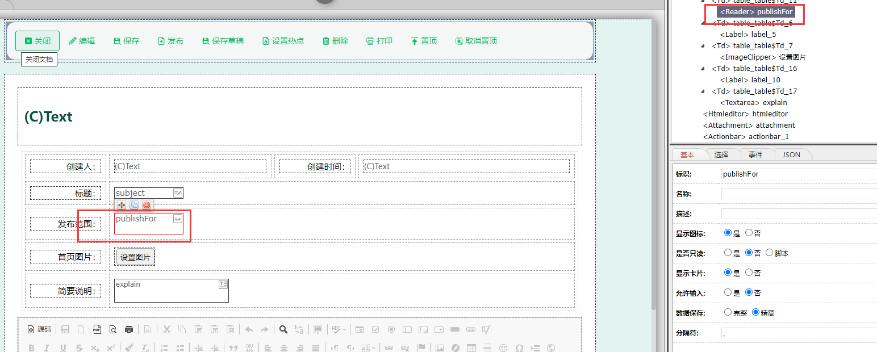This screenshot has height=352, width=877.
Task: Choose 脚本 for 是否只读 setting
Action: 769,253
